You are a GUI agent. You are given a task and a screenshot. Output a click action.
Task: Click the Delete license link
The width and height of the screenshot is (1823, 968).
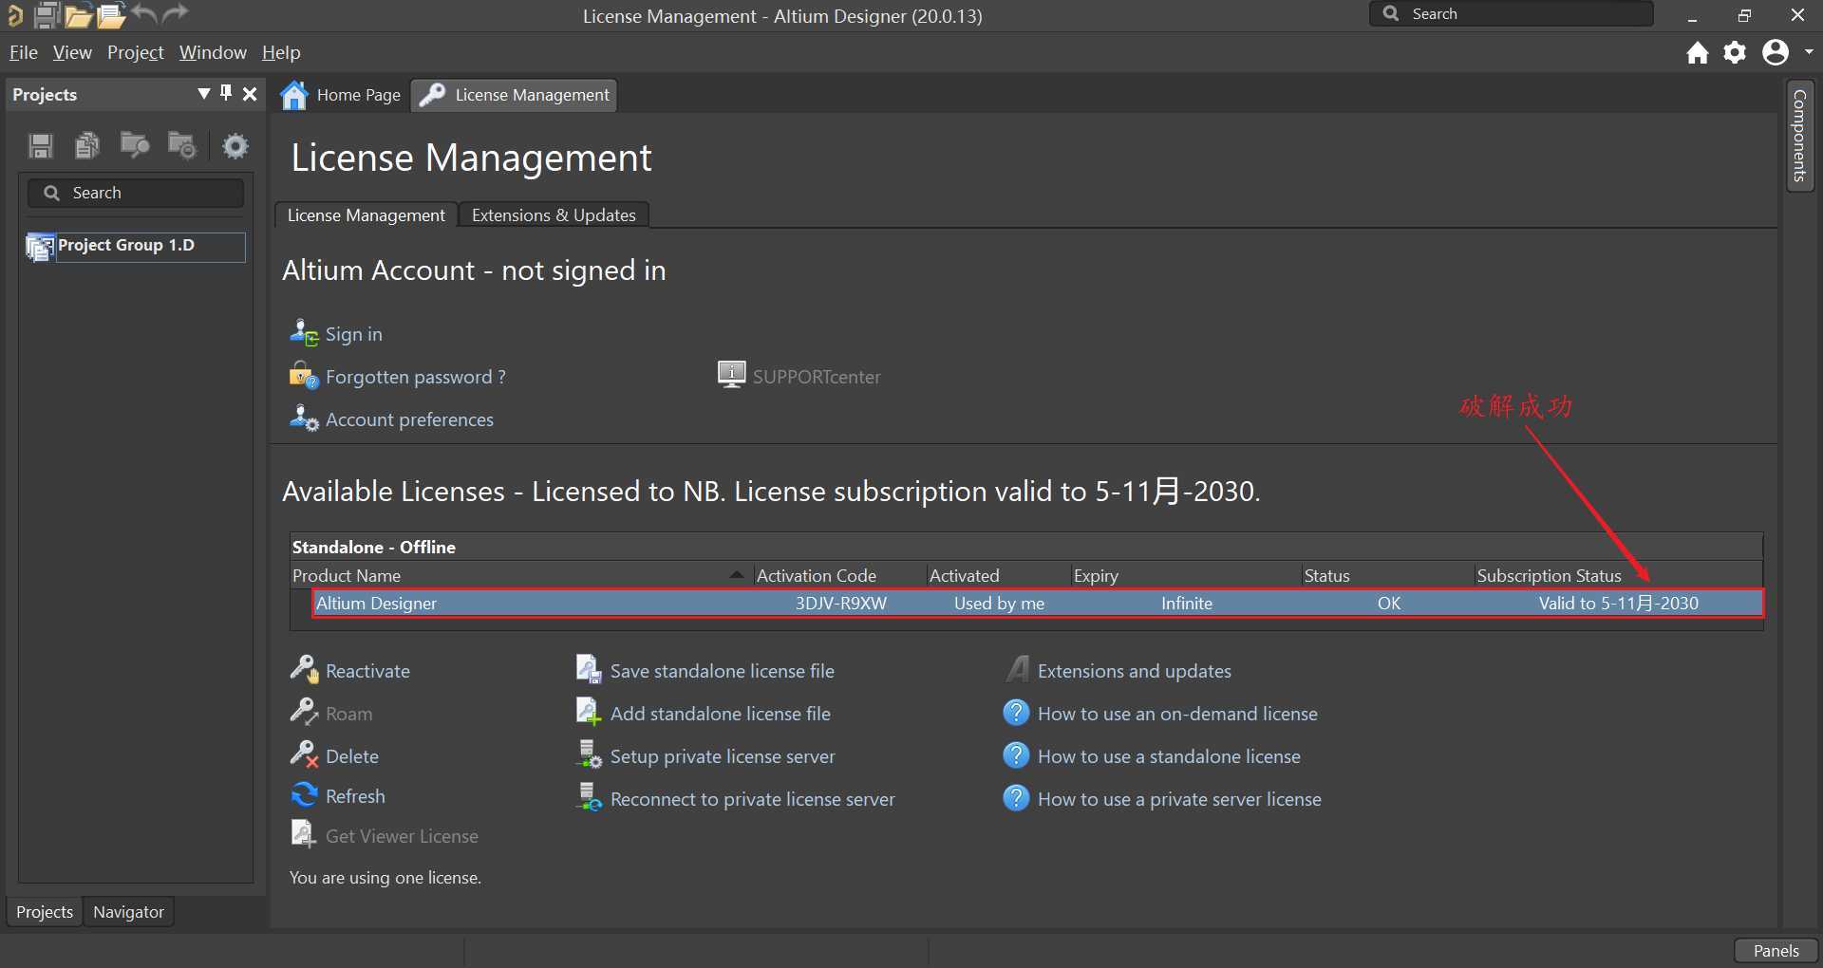click(352, 756)
